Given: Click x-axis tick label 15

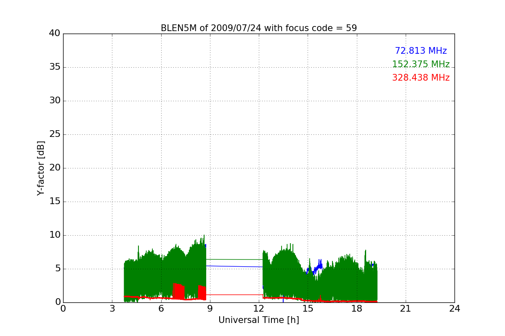Looking at the screenshot, I should (x=308, y=309).
